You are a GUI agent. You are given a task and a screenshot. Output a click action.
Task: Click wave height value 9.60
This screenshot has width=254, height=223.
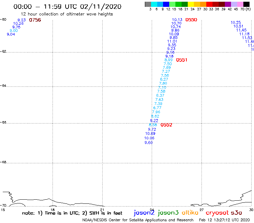[x=149, y=143]
